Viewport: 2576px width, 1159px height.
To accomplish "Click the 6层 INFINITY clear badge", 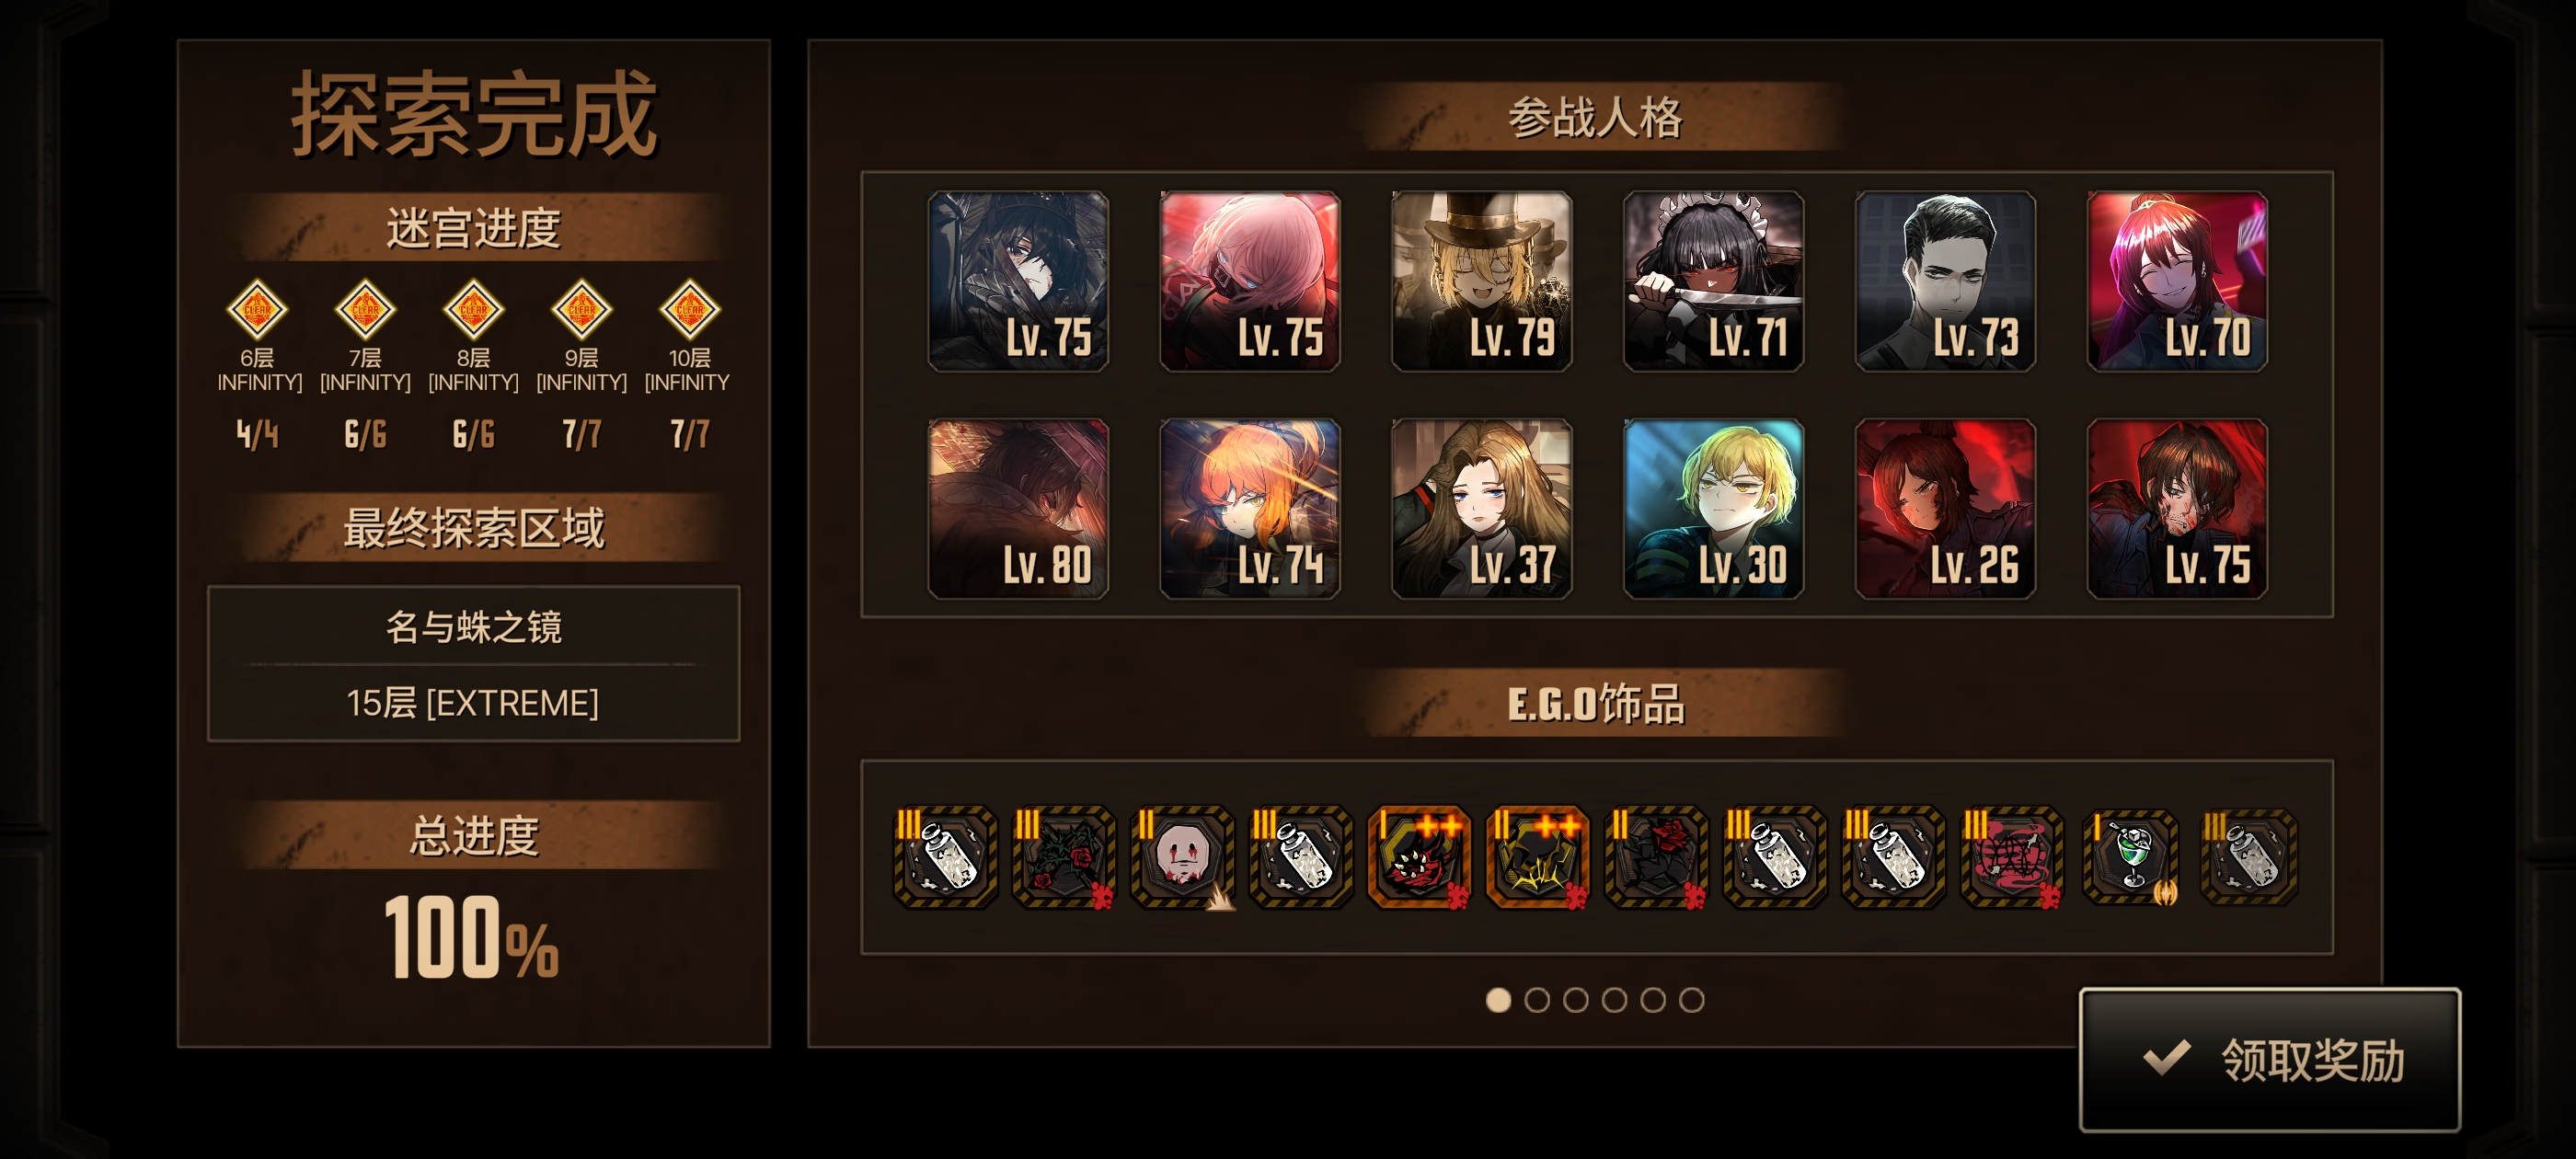I will tap(257, 309).
